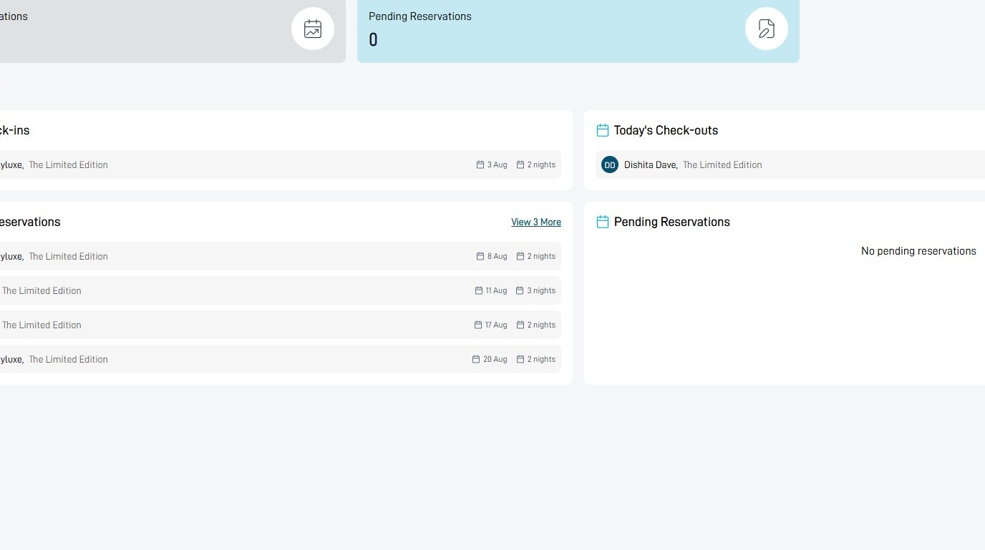Click The Limited Edition in 8 Aug row
Viewport: 985px width, 550px height.
[68, 256]
